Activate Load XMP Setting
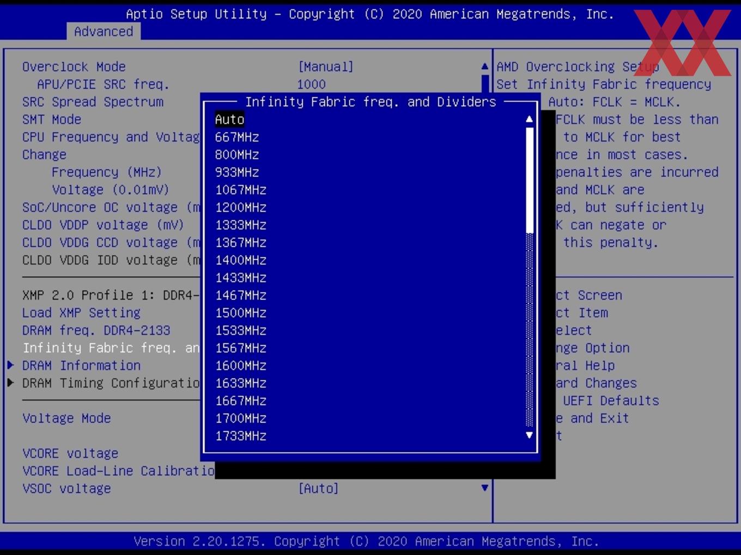This screenshot has height=555, width=741. coord(81,313)
